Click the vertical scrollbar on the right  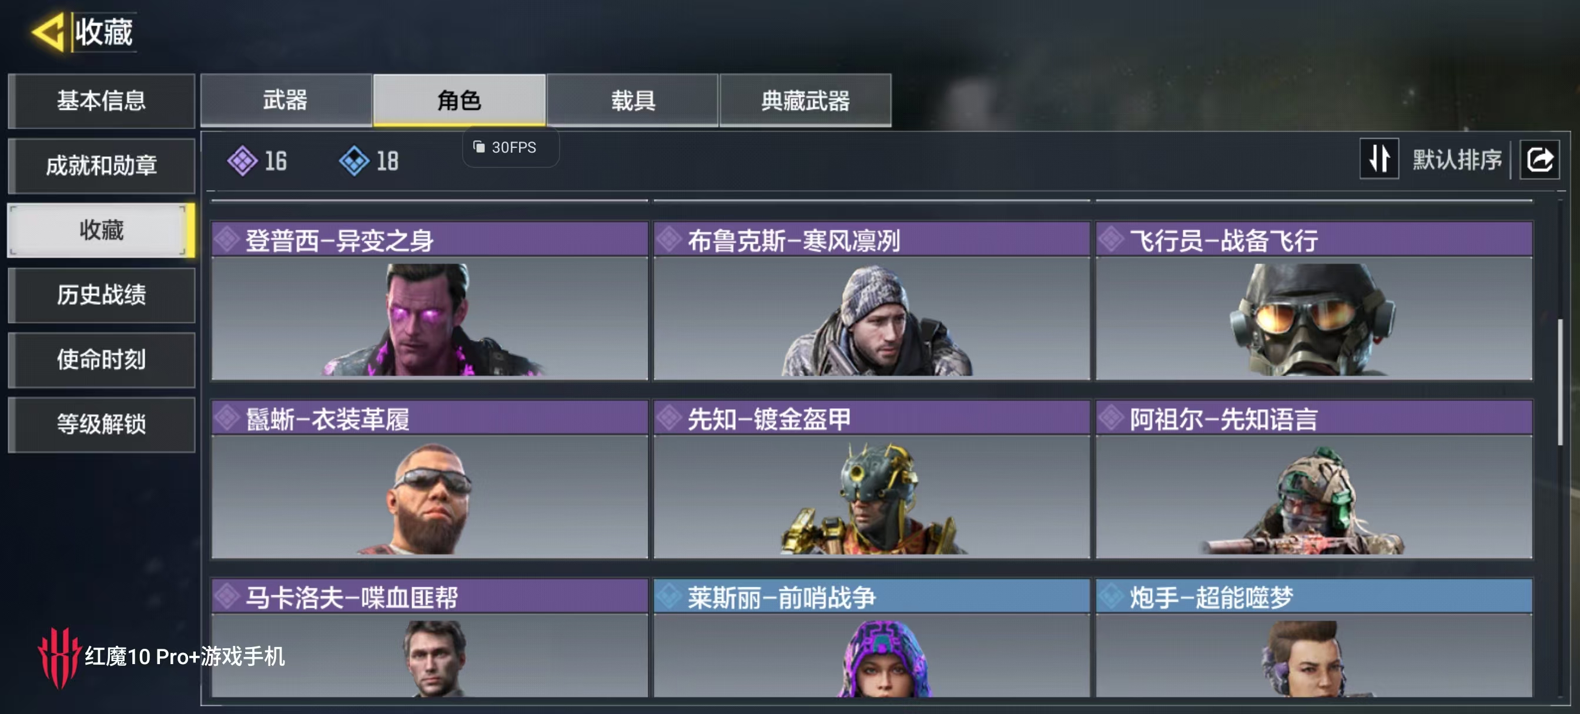[x=1560, y=382]
